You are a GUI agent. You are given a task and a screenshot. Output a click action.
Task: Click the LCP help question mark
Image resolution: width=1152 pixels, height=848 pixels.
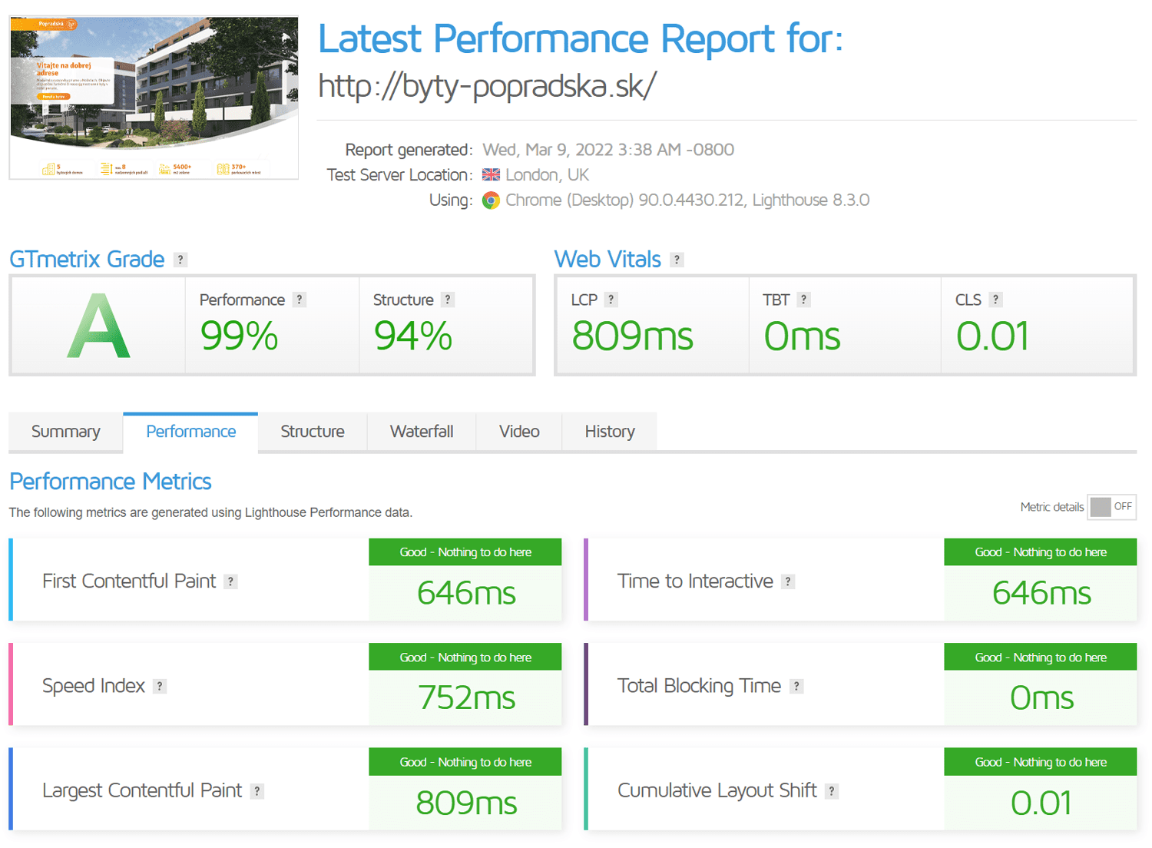pos(611,300)
